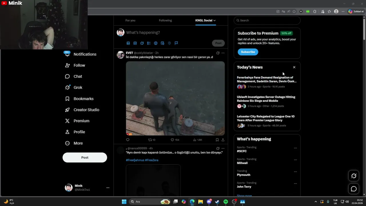Screen dimensions: 366x206
Task: Play EVET's video thumbnail
Action: 175,98
